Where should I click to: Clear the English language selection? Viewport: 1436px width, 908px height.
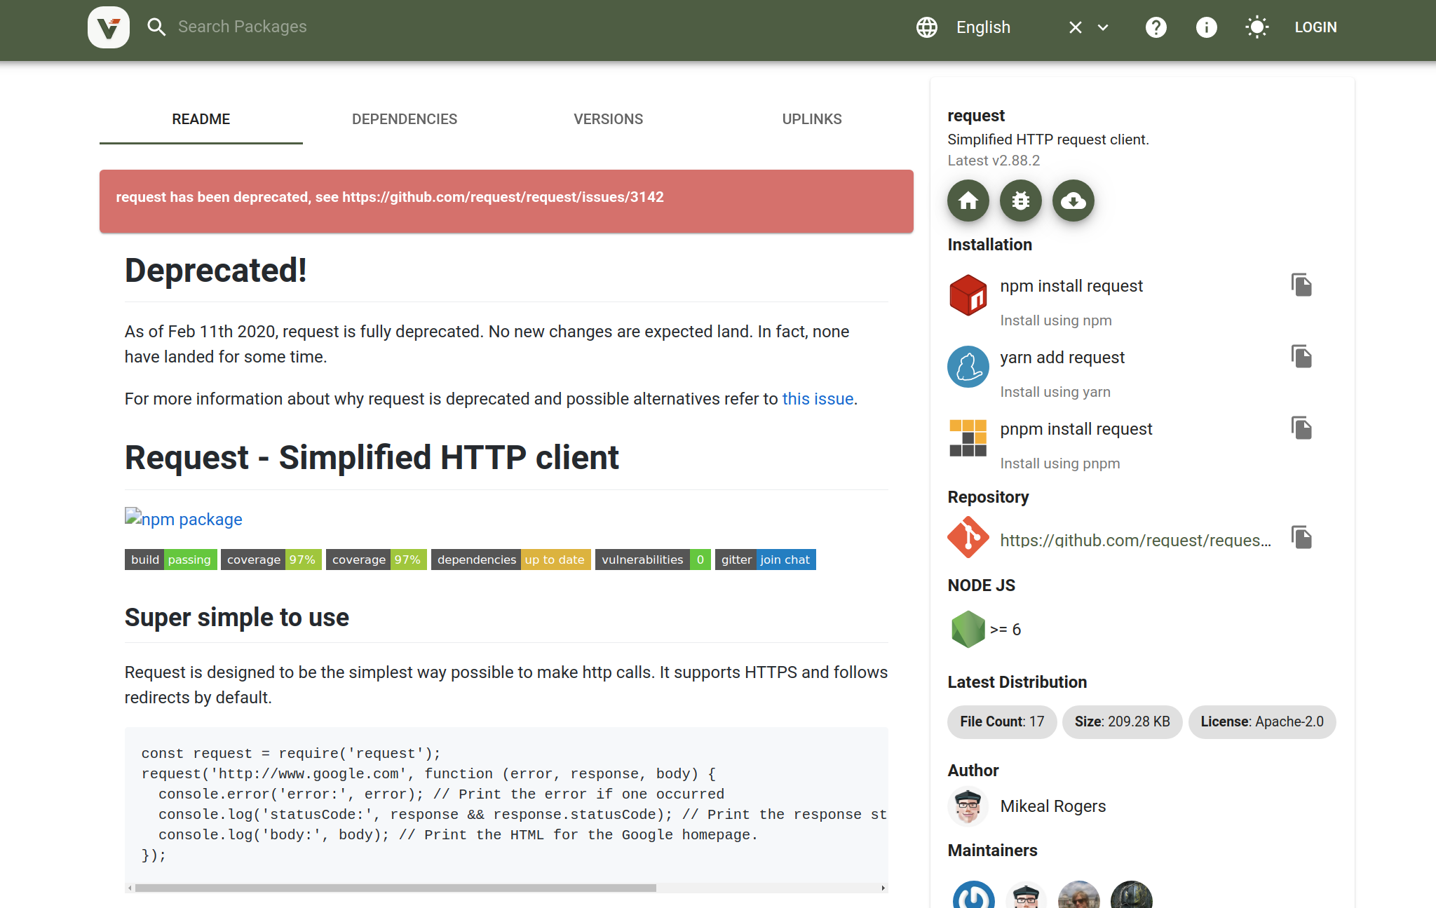point(1075,27)
